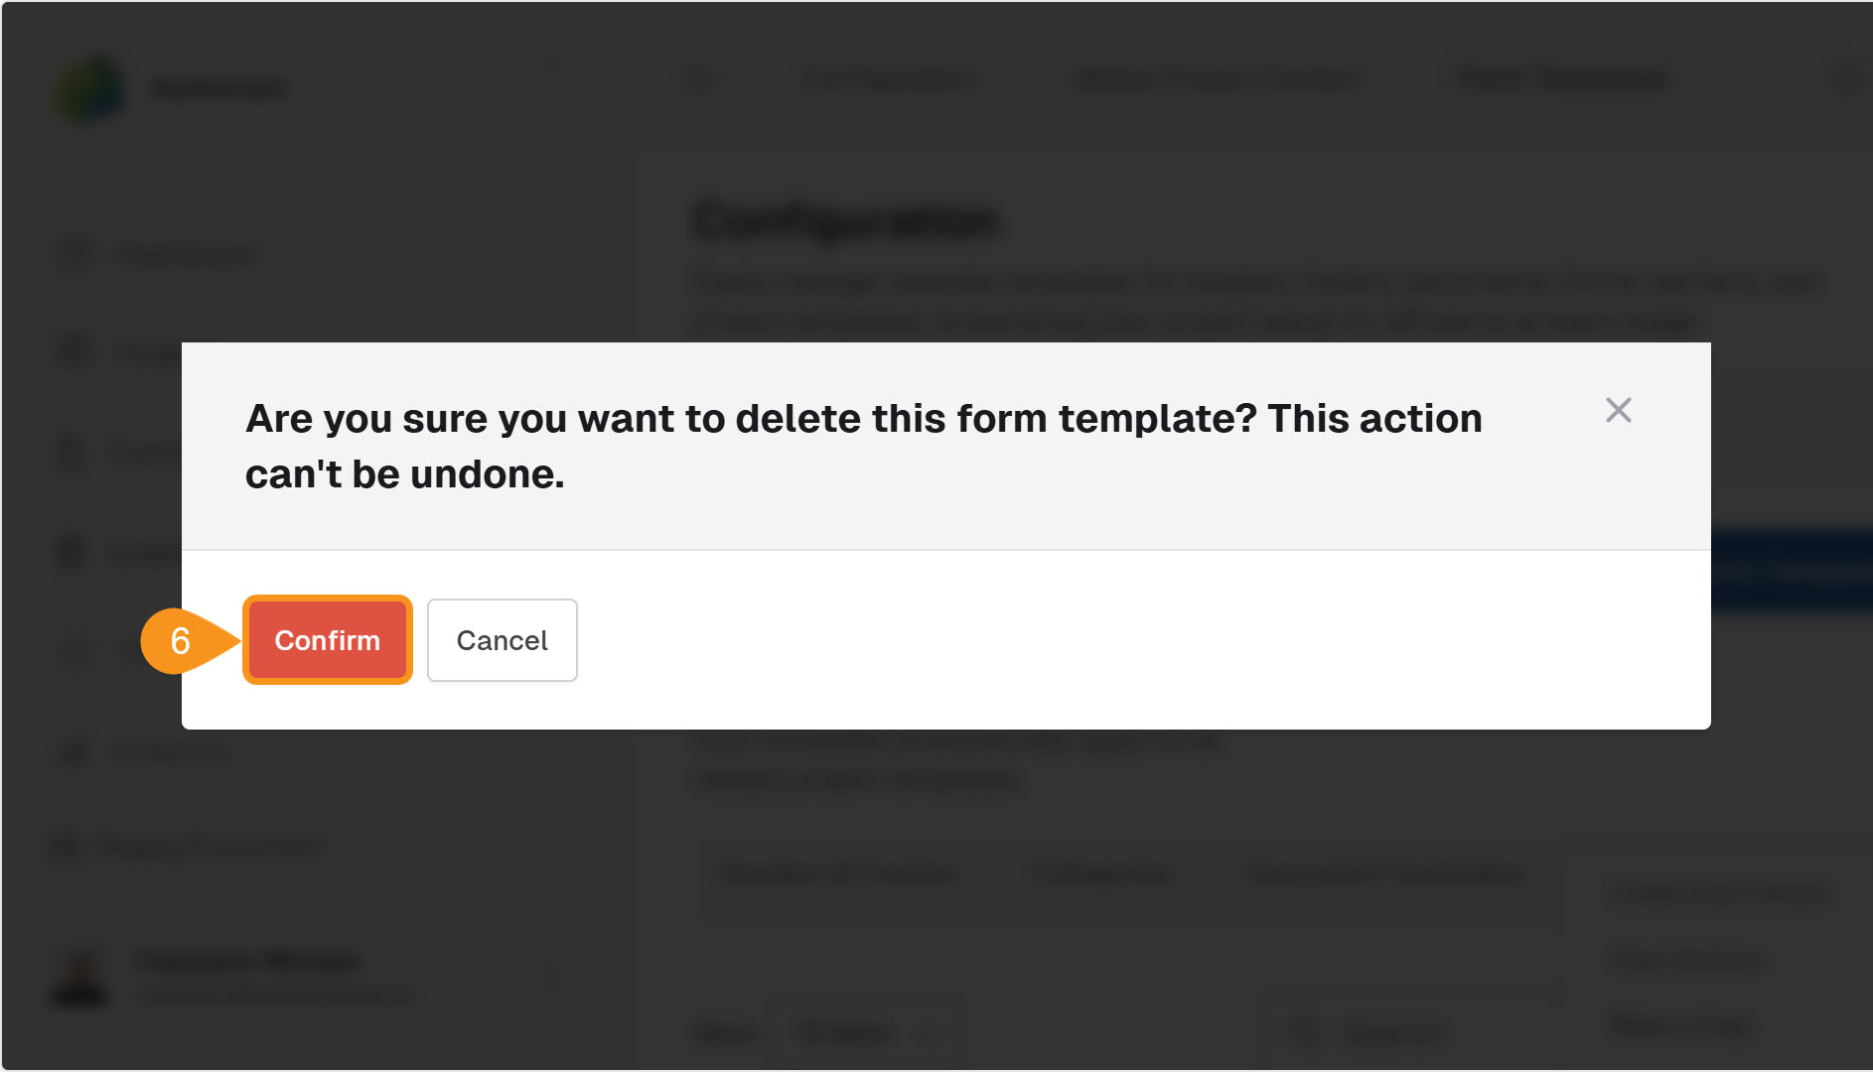Click the home icon in the breadcrumb bar
This screenshot has height=1072, width=1873.
pos(700,79)
